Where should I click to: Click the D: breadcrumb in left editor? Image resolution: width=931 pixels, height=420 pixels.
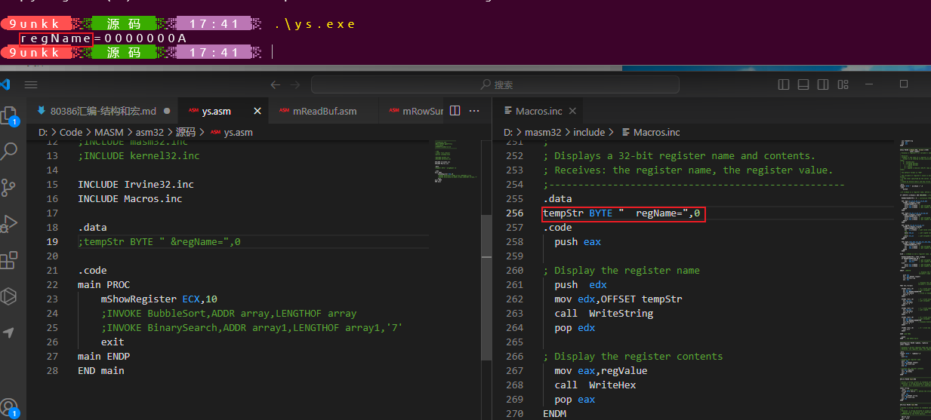43,132
